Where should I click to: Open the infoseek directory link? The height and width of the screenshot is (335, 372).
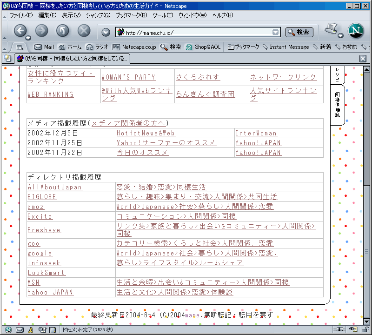tap(44, 263)
